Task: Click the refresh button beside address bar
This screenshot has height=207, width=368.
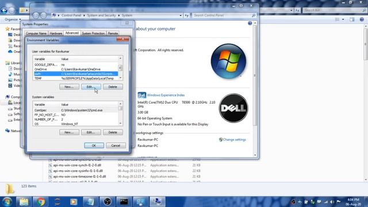Action: tap(187, 16)
